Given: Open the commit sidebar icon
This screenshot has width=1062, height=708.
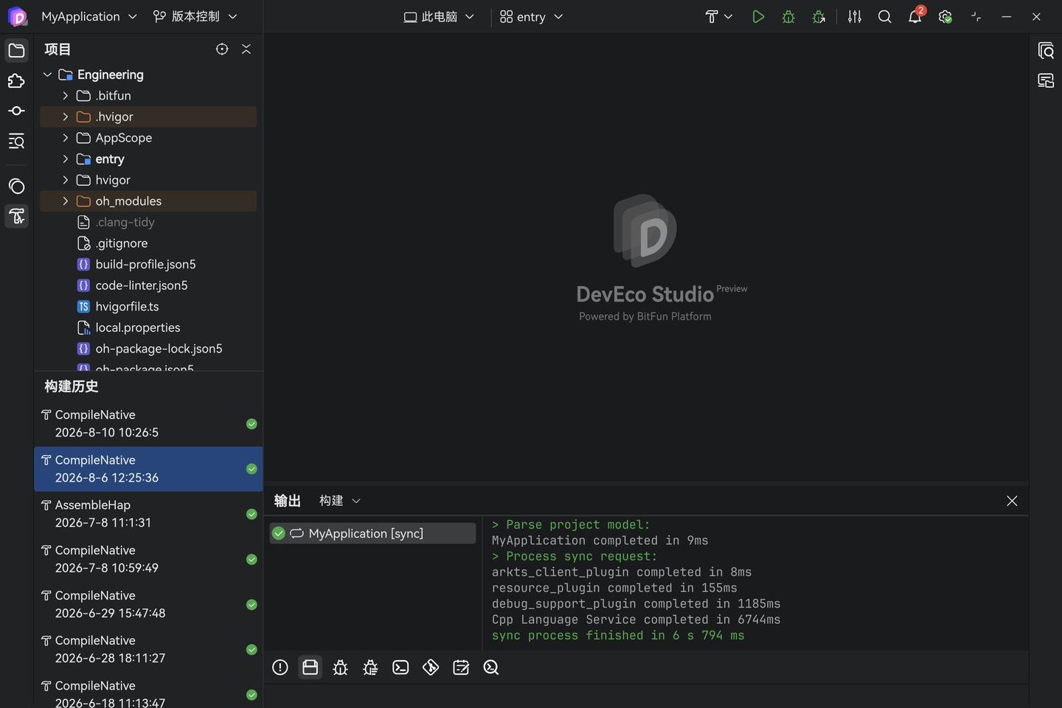Looking at the screenshot, I should tap(16, 111).
